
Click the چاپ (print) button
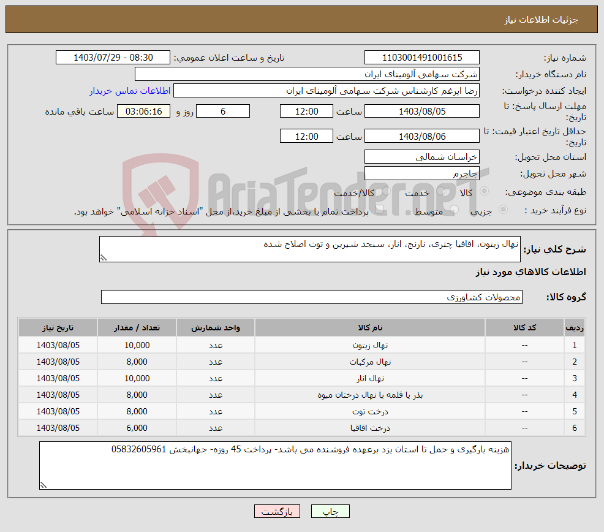pyautogui.click(x=330, y=511)
